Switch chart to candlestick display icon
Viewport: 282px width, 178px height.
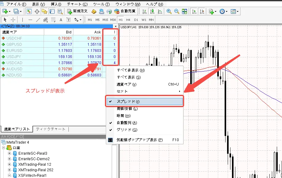pos(152,11)
